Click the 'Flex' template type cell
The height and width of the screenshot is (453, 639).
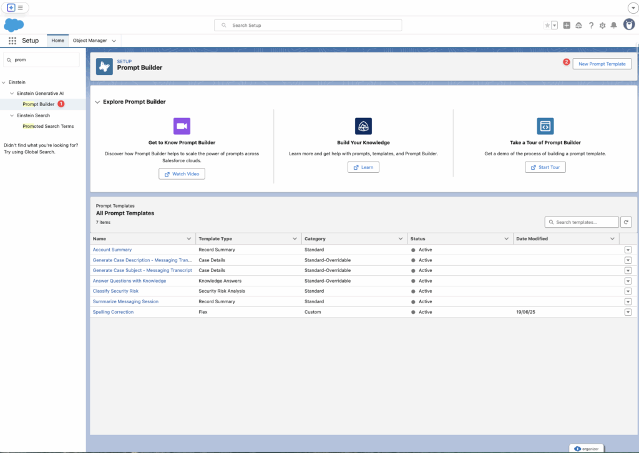(203, 312)
